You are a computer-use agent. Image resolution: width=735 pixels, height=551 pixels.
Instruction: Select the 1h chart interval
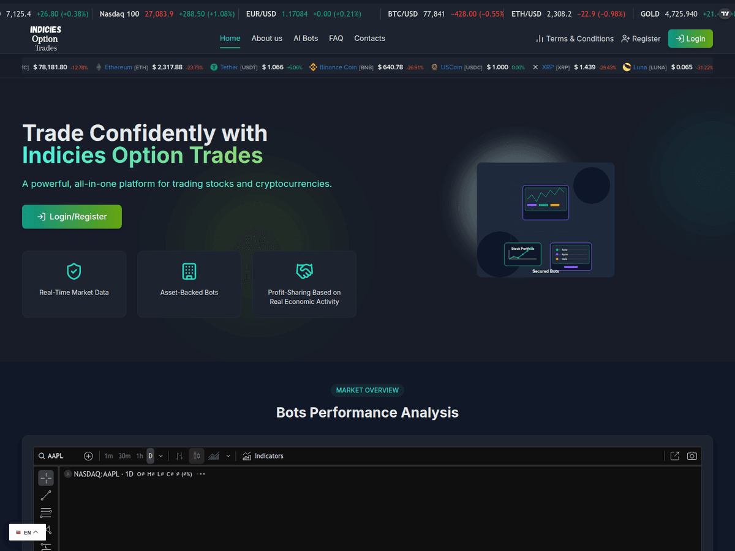tap(140, 456)
